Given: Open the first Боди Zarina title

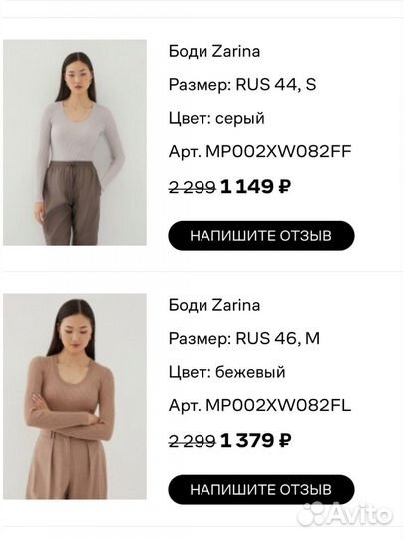Looking at the screenshot, I should pos(214,52).
